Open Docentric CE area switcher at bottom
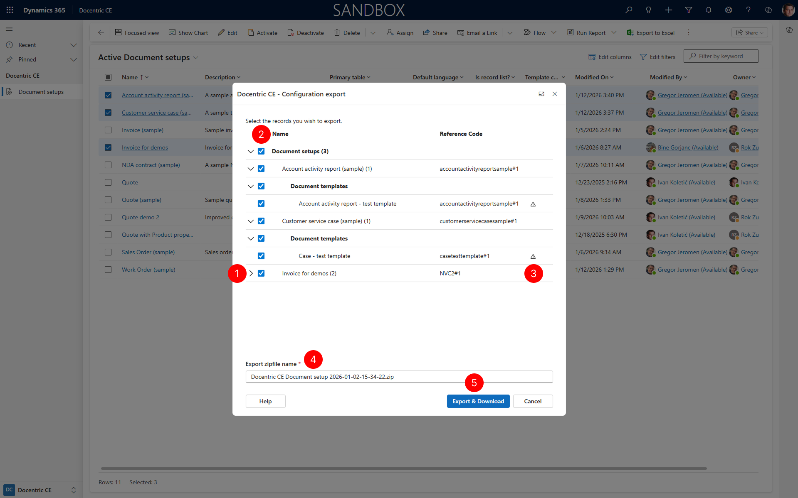This screenshot has width=798, height=498. [x=40, y=490]
